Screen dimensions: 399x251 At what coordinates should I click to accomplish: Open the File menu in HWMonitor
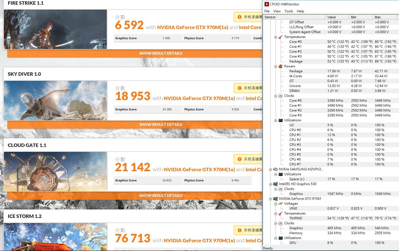267,11
